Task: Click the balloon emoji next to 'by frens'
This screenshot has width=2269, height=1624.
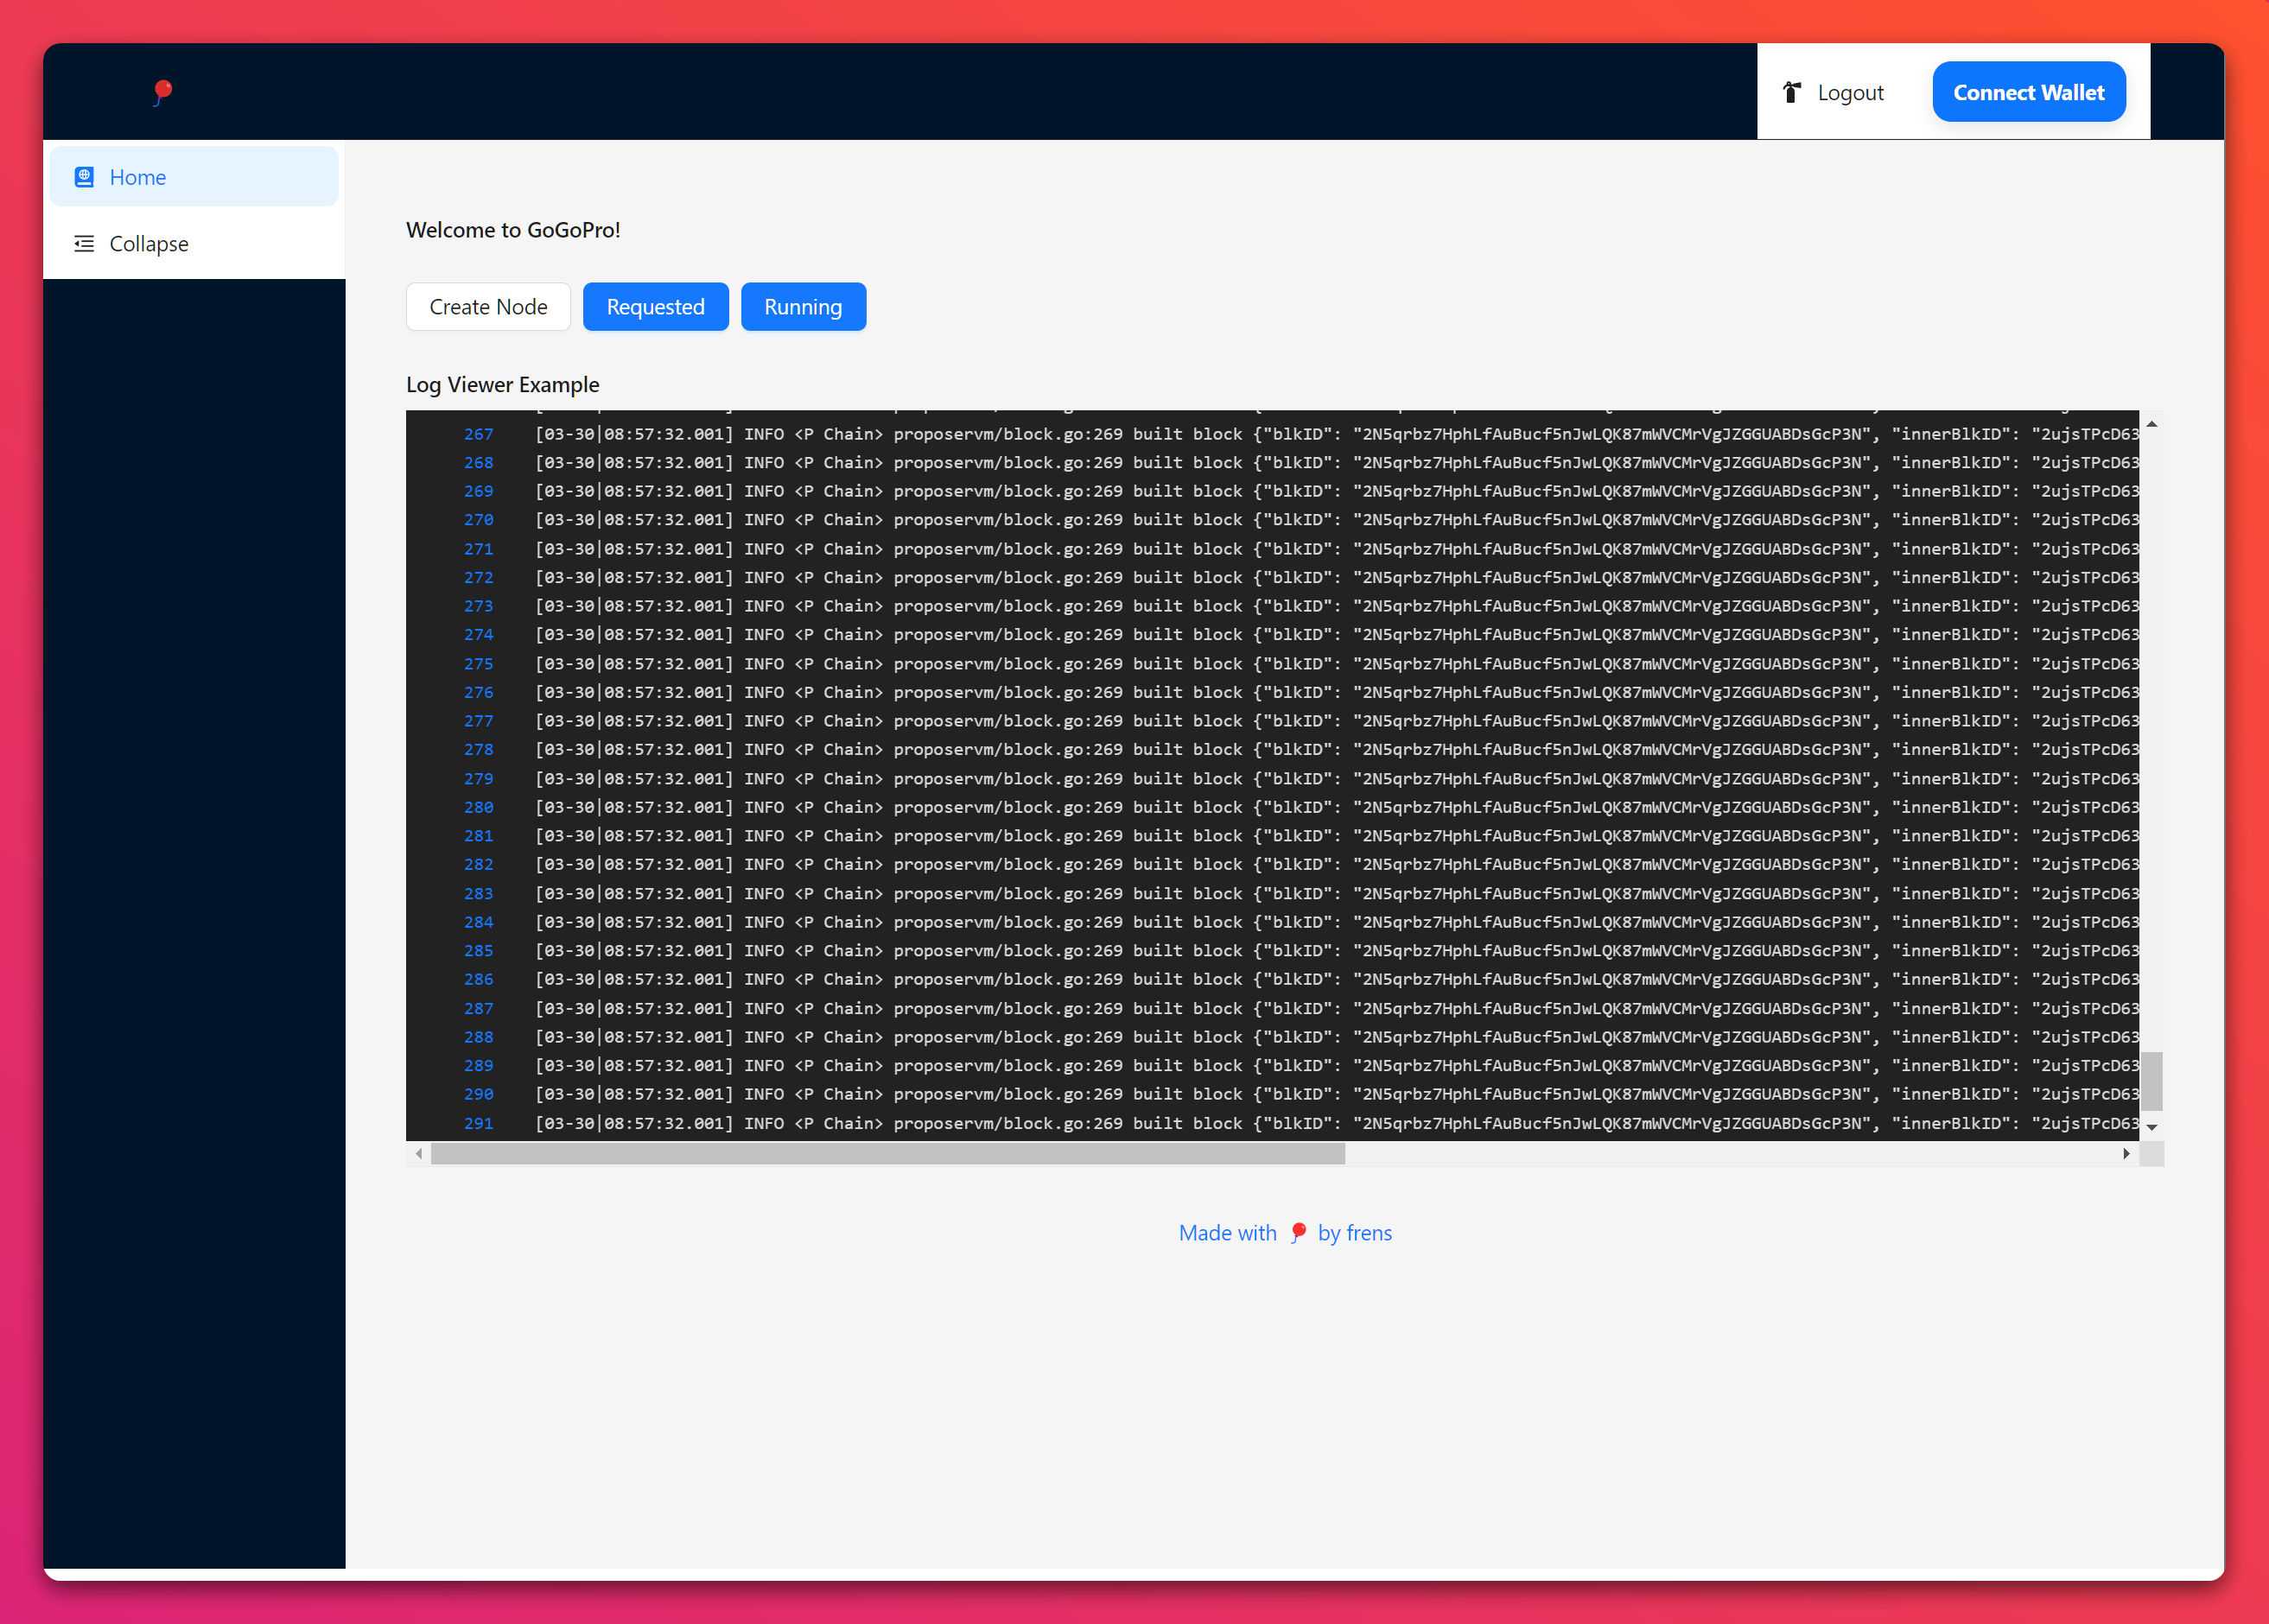Action: (x=1298, y=1232)
